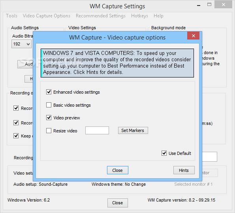
Task: Click the 'Background mode' group label
Action: click(x=168, y=28)
